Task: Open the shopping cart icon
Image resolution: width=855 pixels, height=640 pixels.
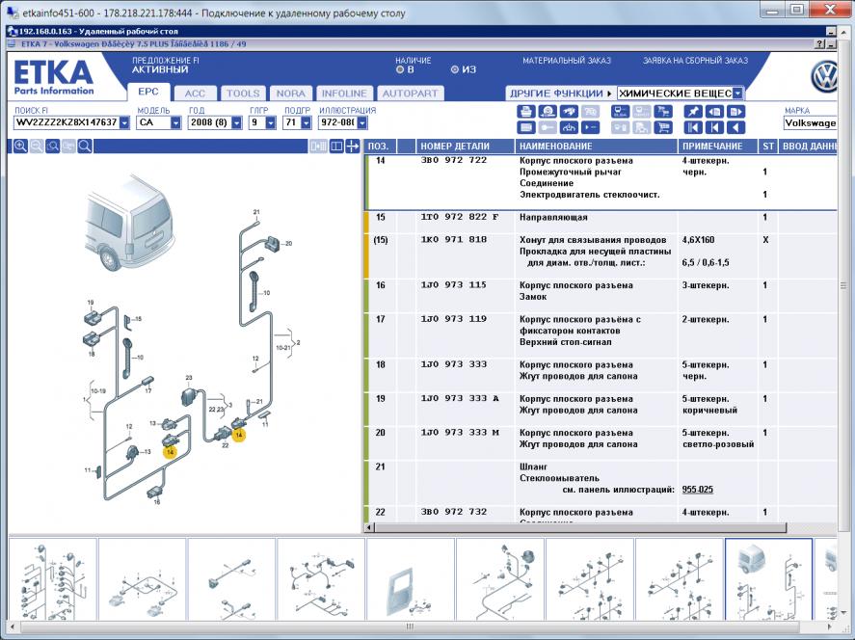Action: click(663, 128)
